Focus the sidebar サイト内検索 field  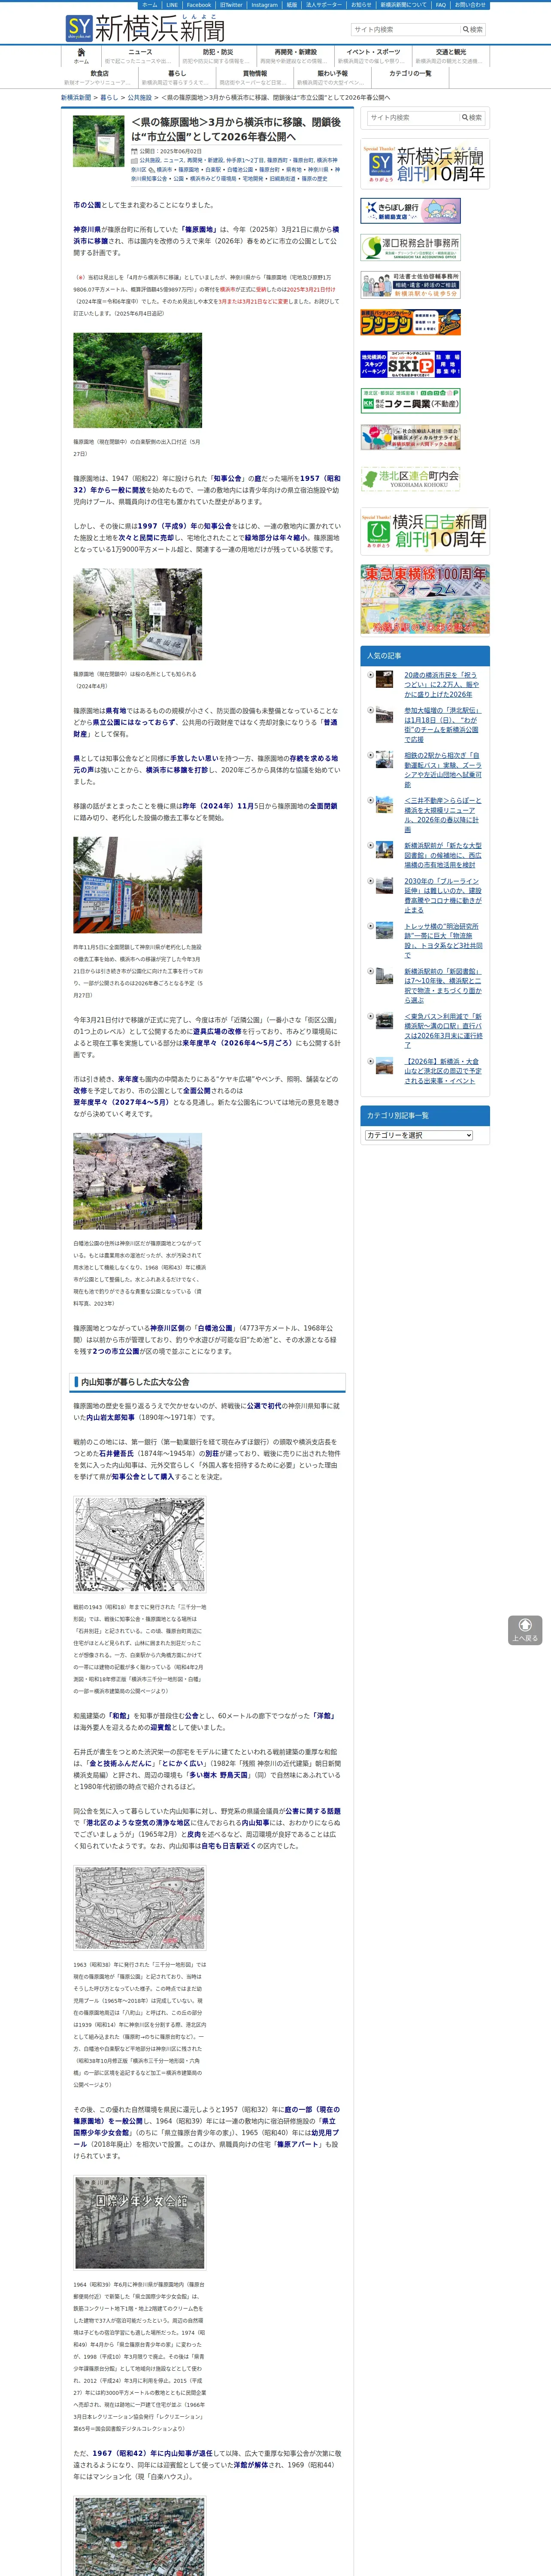[413, 118]
